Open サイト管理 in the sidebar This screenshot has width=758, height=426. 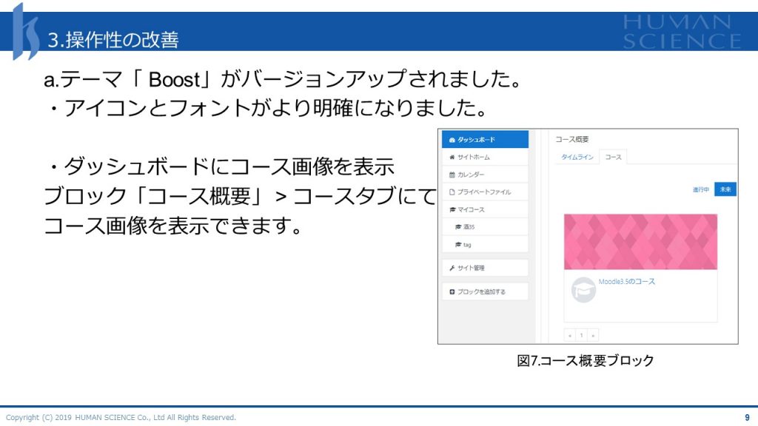point(485,268)
